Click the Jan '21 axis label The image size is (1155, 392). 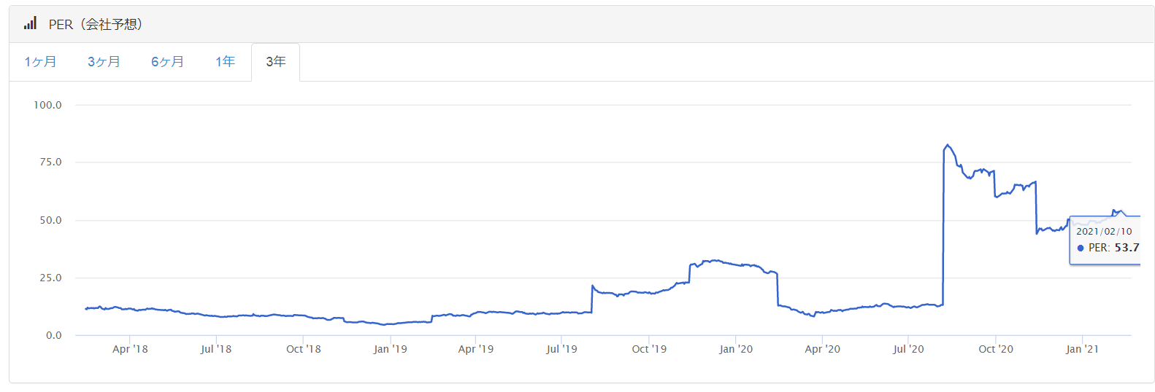coord(1081,349)
